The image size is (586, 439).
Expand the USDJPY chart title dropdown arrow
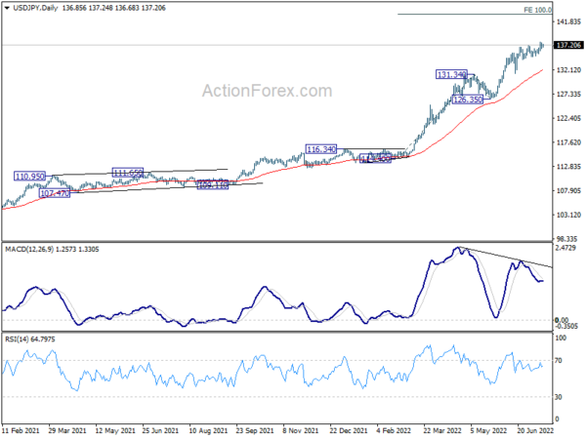coord(7,8)
